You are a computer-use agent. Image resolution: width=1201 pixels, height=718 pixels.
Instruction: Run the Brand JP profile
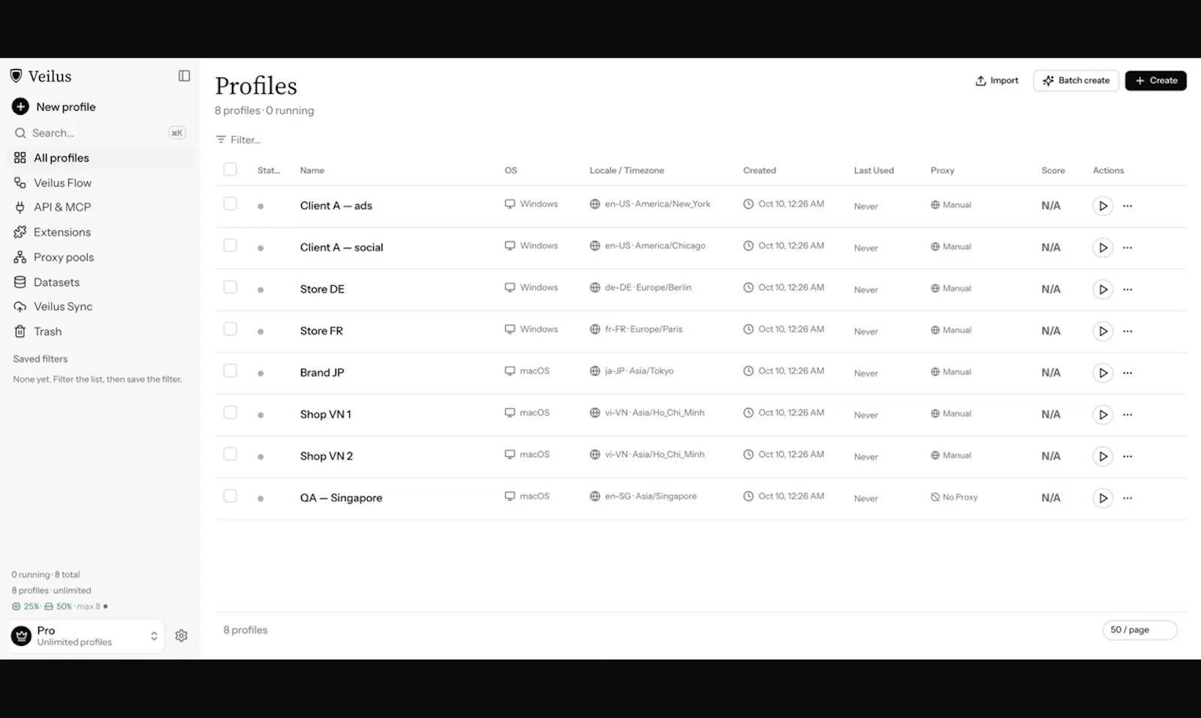(x=1102, y=373)
